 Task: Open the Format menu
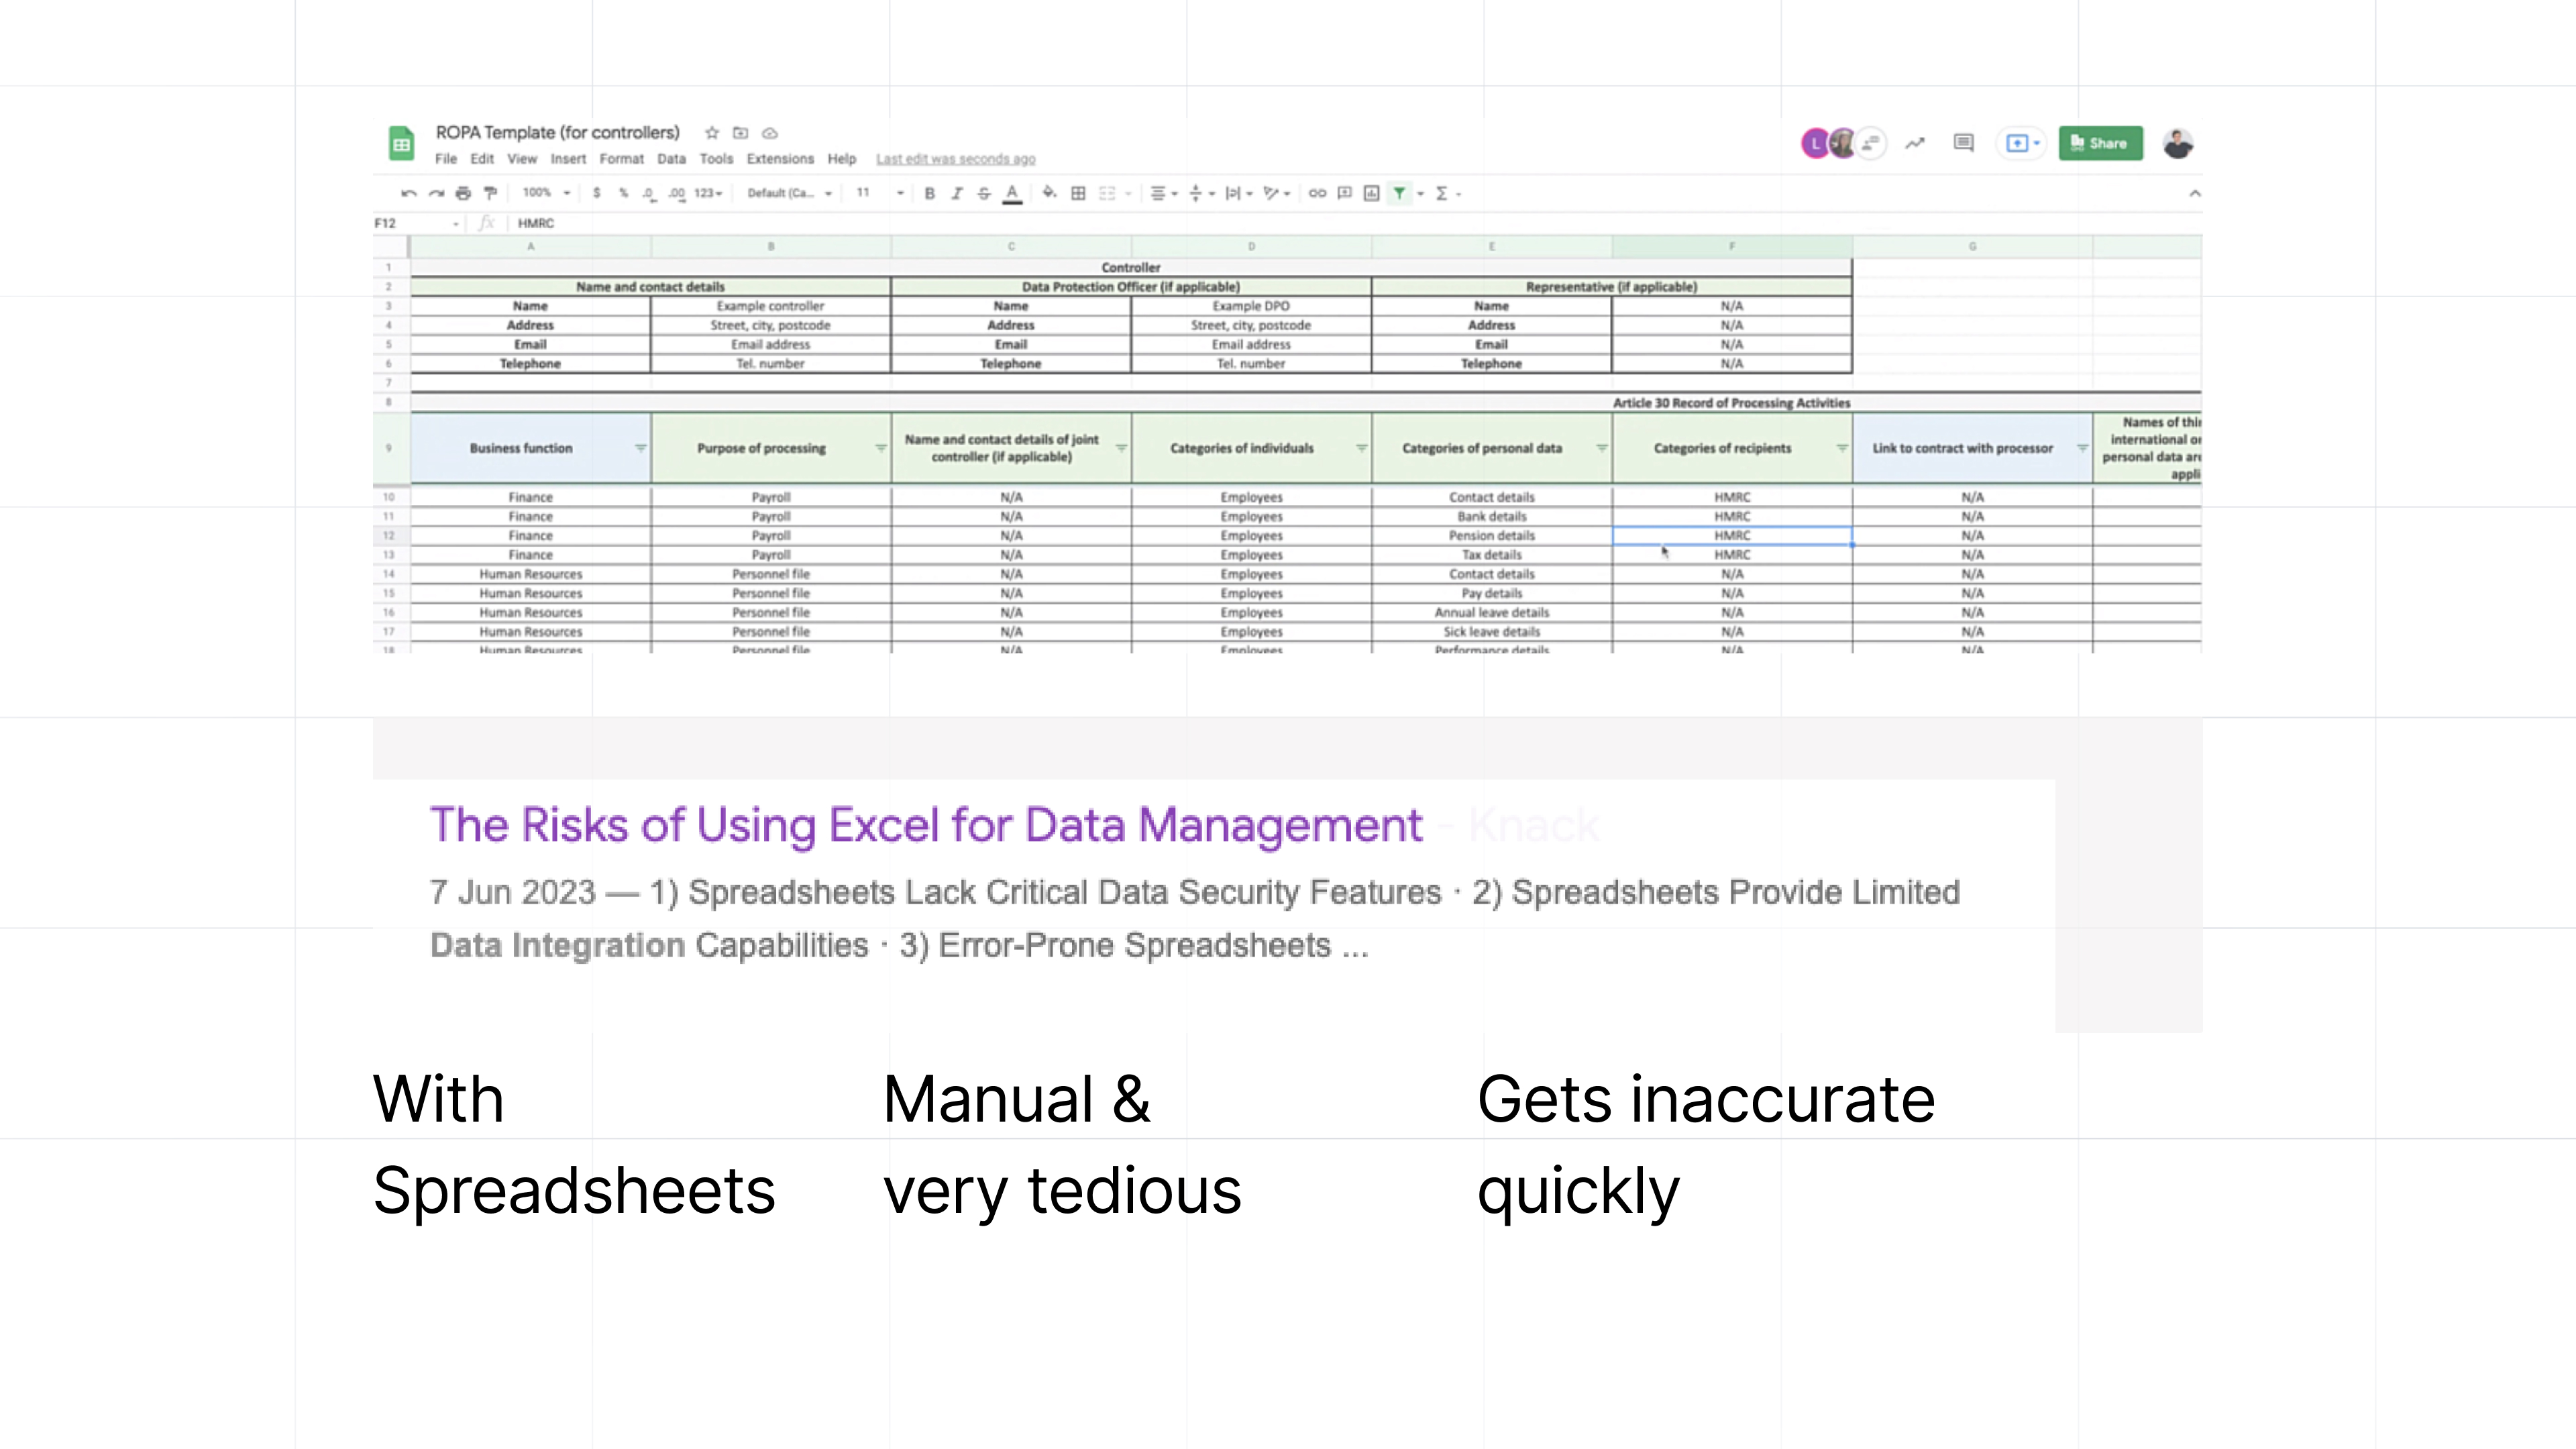click(x=621, y=159)
